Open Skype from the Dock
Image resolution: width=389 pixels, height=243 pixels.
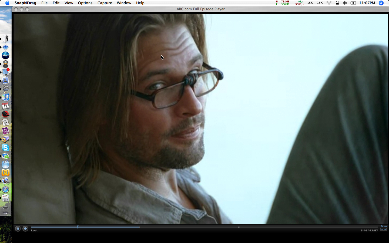5,147
